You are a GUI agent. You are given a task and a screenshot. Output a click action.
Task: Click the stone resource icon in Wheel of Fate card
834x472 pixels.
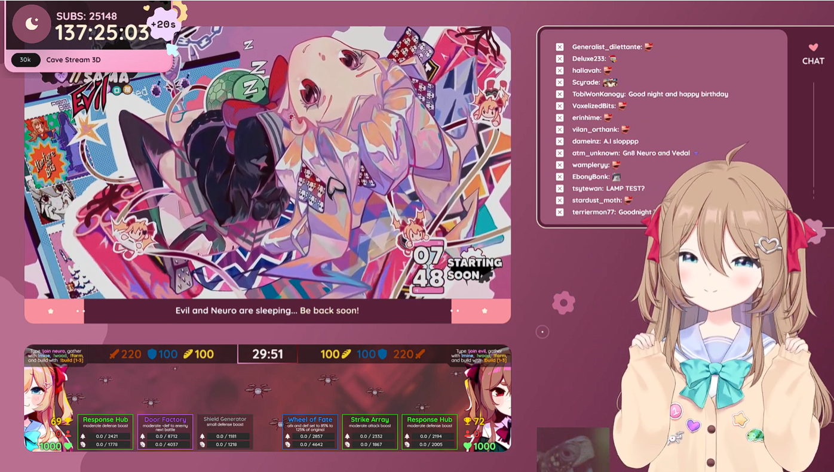[287, 444]
